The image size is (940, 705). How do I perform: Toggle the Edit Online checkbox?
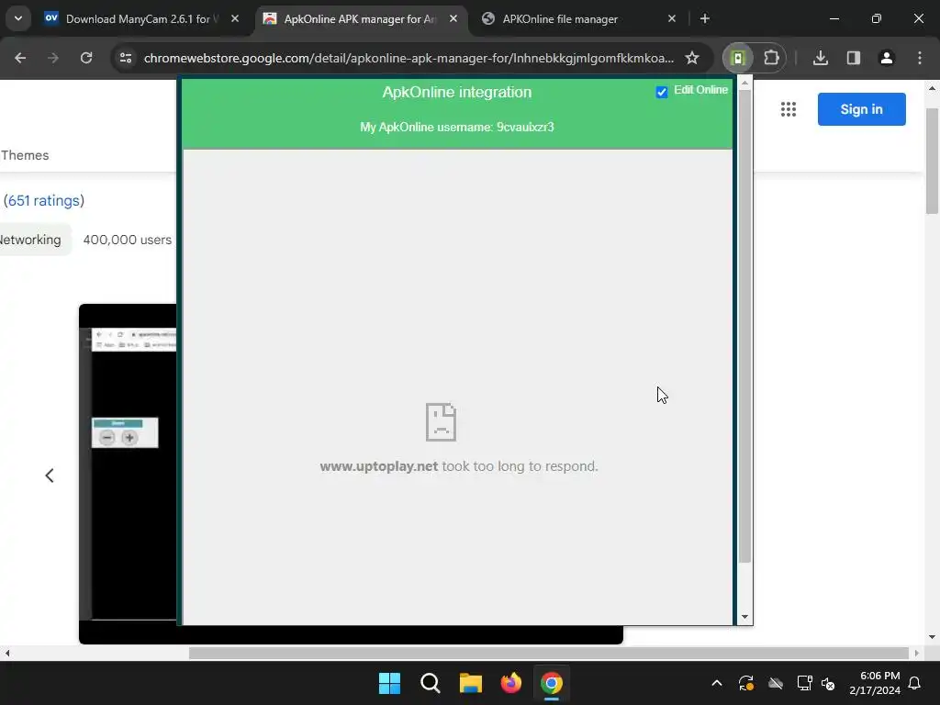[x=661, y=92]
